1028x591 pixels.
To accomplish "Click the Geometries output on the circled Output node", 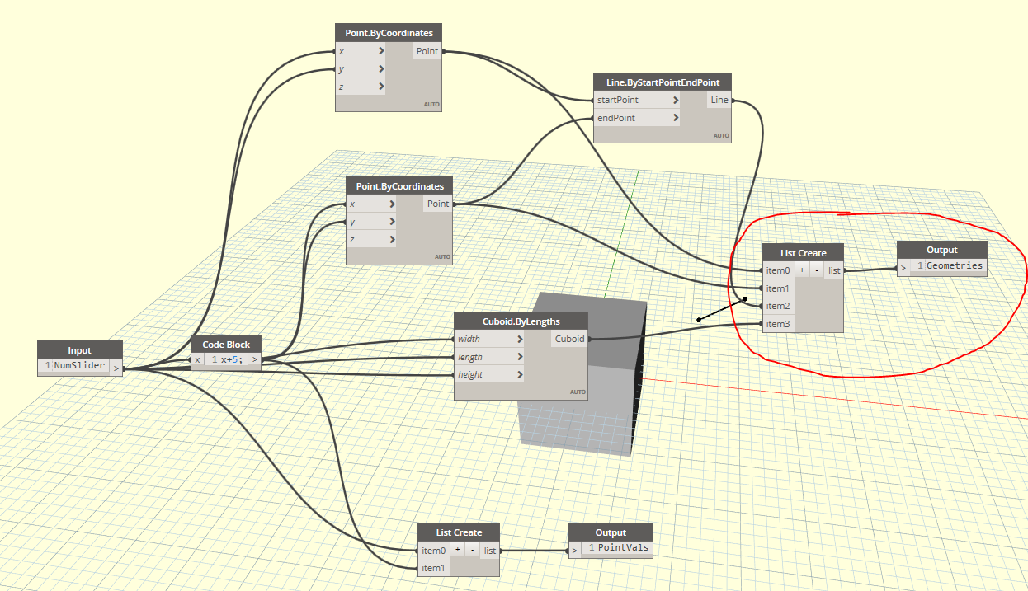I will (954, 265).
